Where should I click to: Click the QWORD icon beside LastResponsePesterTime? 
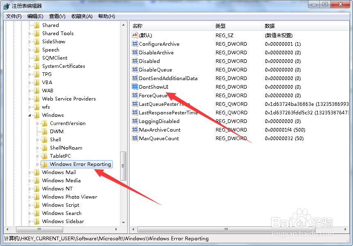(x=134, y=112)
